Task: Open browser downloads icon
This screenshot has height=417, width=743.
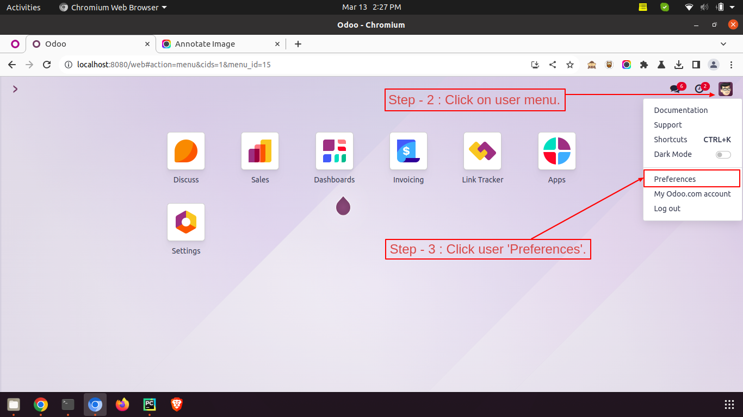Action: 679,65
